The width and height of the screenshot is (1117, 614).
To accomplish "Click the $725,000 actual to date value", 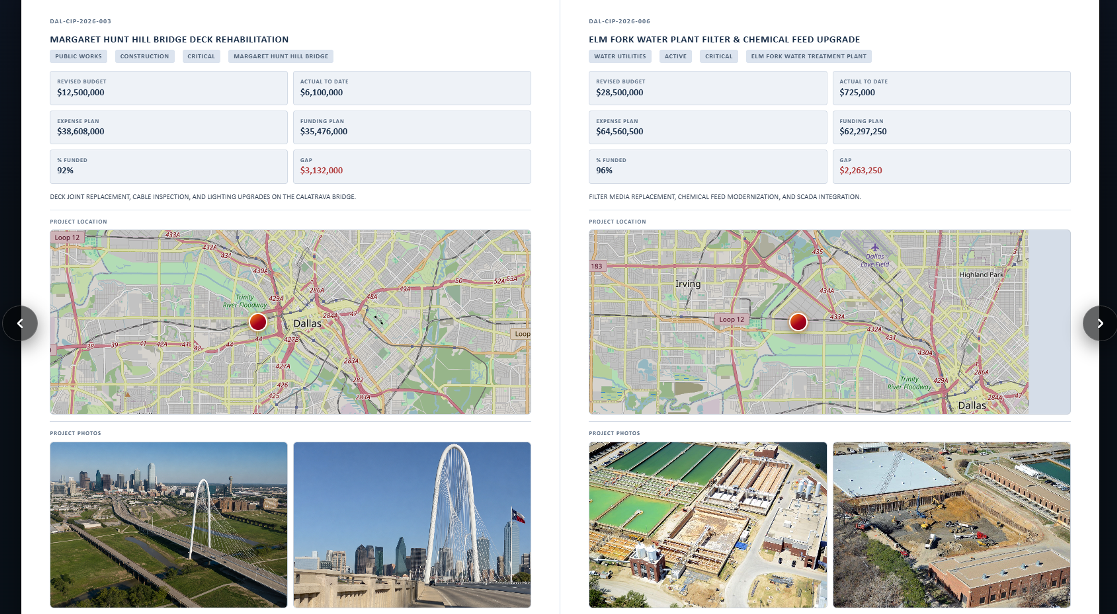I will [857, 92].
